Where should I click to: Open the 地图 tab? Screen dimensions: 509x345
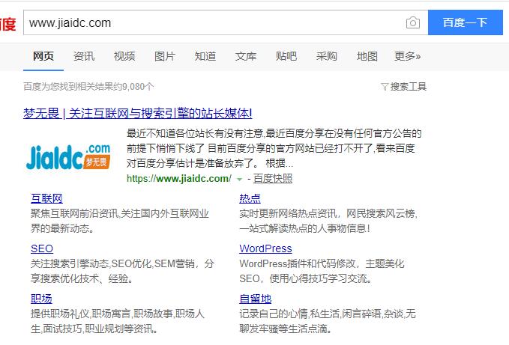367,56
